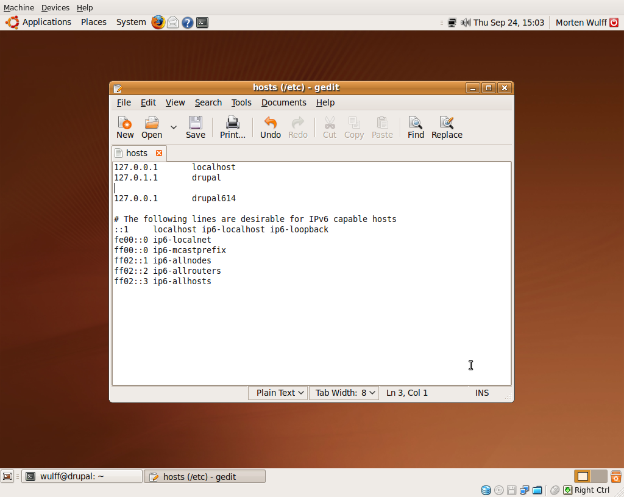Click the VirtualBox hard disk activity icon

point(486,490)
